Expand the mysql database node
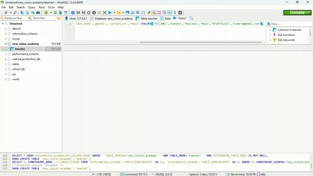This screenshot has width=313, height=176. click(5, 39)
